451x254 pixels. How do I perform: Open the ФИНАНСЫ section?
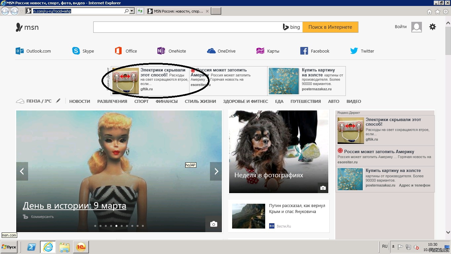[167, 101]
